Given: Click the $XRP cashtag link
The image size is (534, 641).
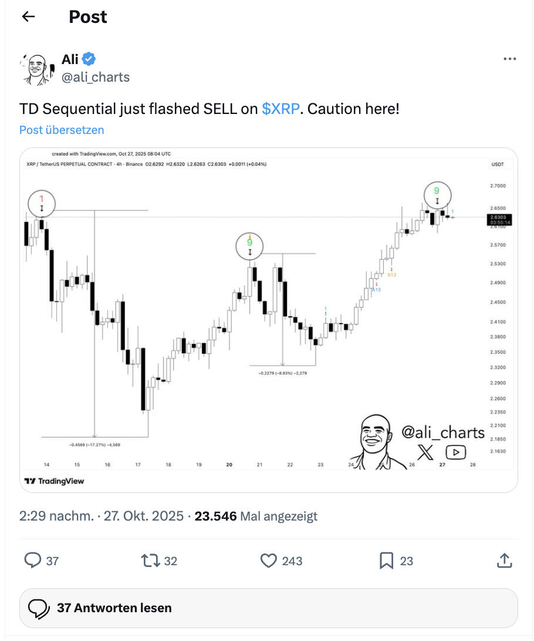Looking at the screenshot, I should tap(280, 109).
